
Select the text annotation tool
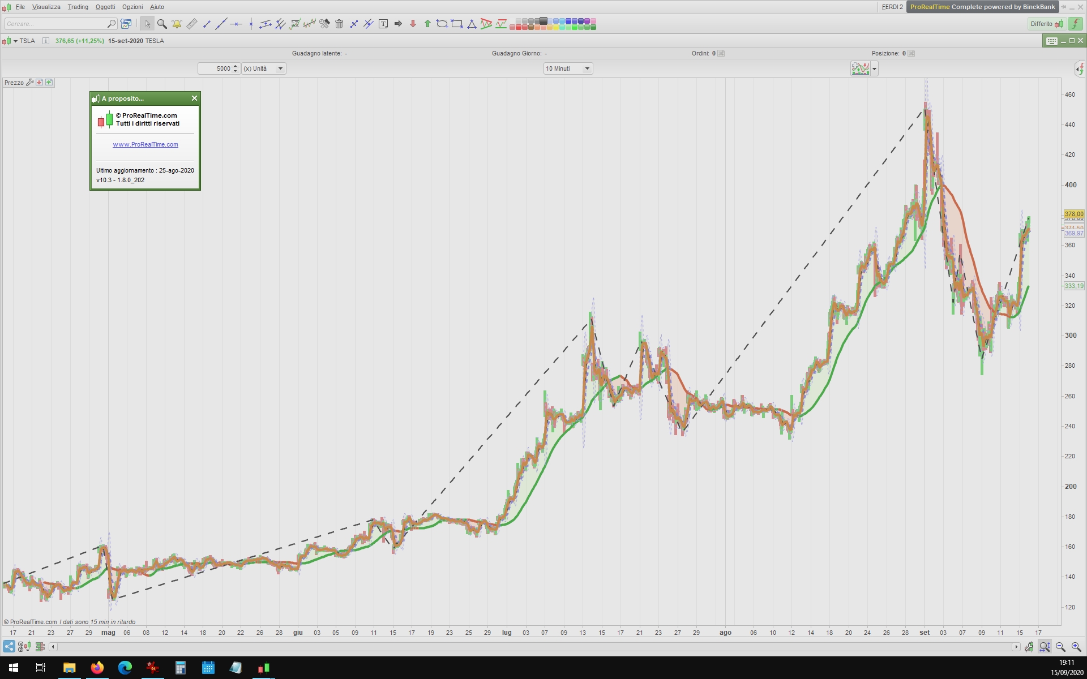[x=383, y=24]
